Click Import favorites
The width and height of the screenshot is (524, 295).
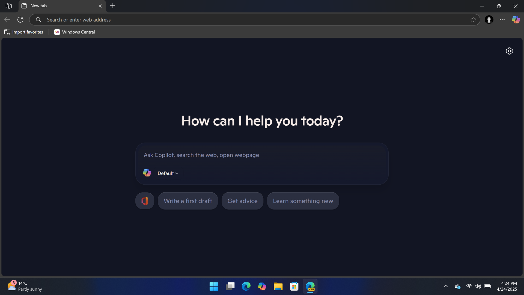click(24, 32)
